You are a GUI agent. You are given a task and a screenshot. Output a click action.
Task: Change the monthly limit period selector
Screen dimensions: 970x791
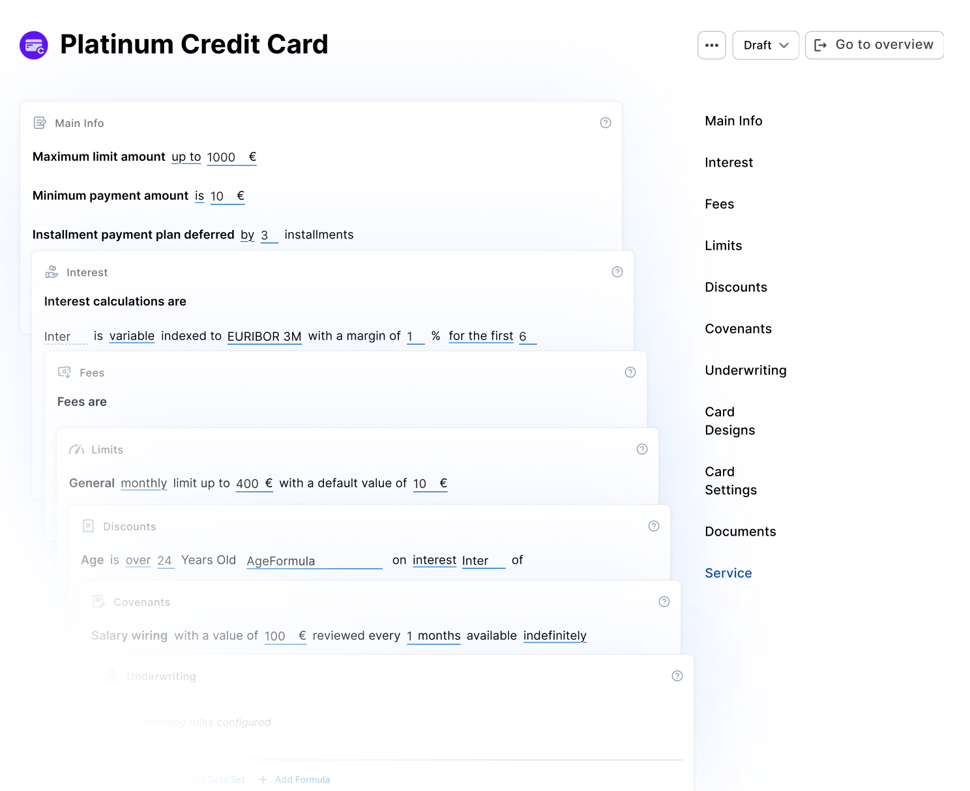[143, 483]
